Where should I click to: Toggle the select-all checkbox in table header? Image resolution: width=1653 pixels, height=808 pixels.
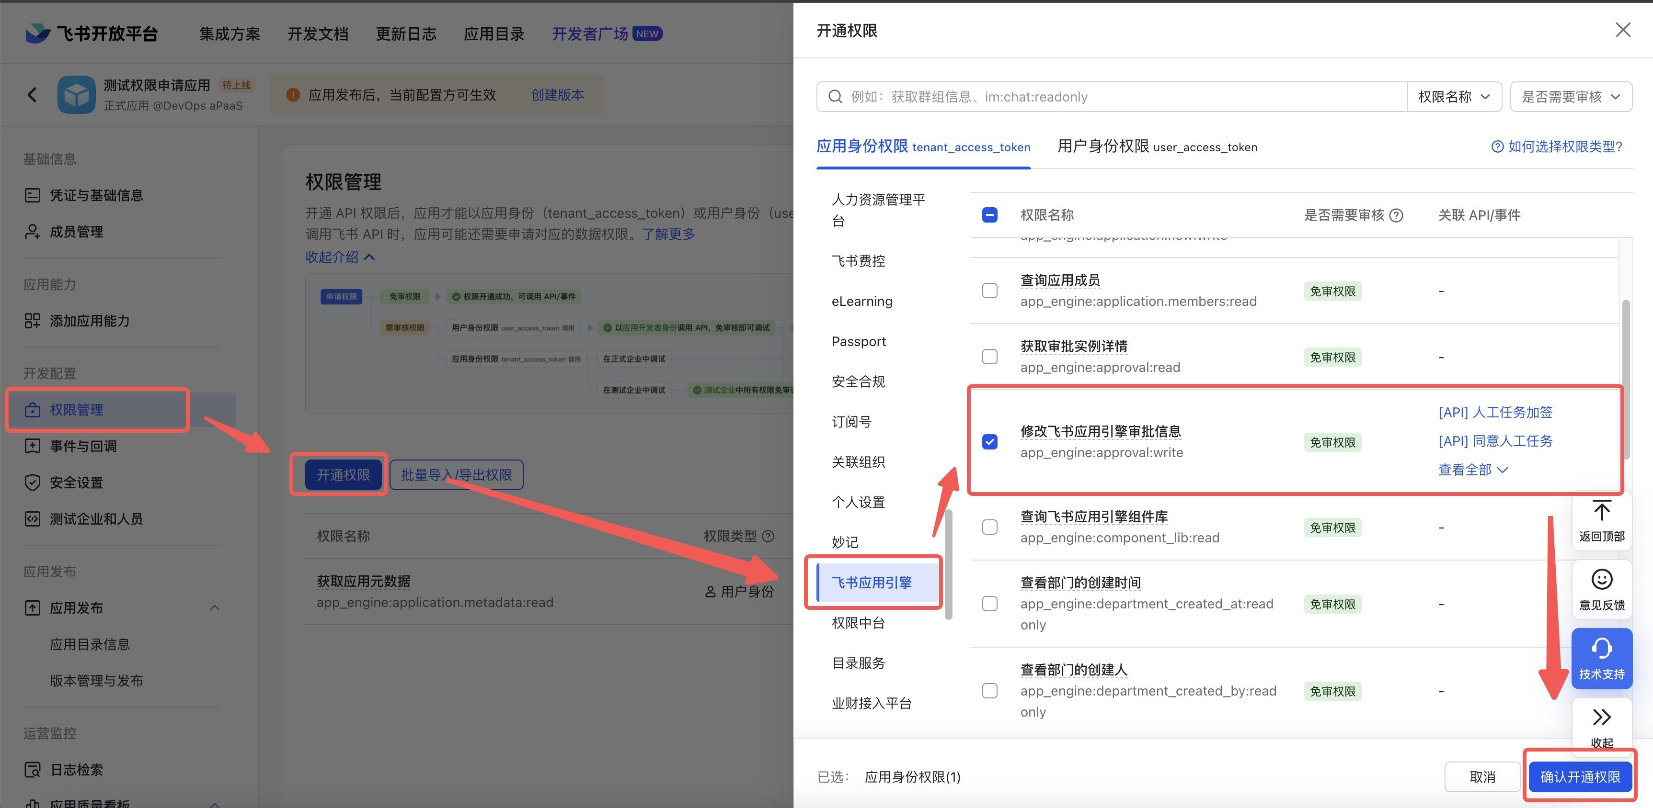coord(989,215)
